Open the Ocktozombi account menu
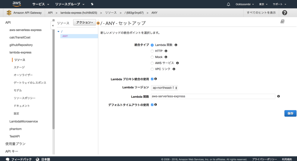The image size is (297, 161). (x=245, y=4)
